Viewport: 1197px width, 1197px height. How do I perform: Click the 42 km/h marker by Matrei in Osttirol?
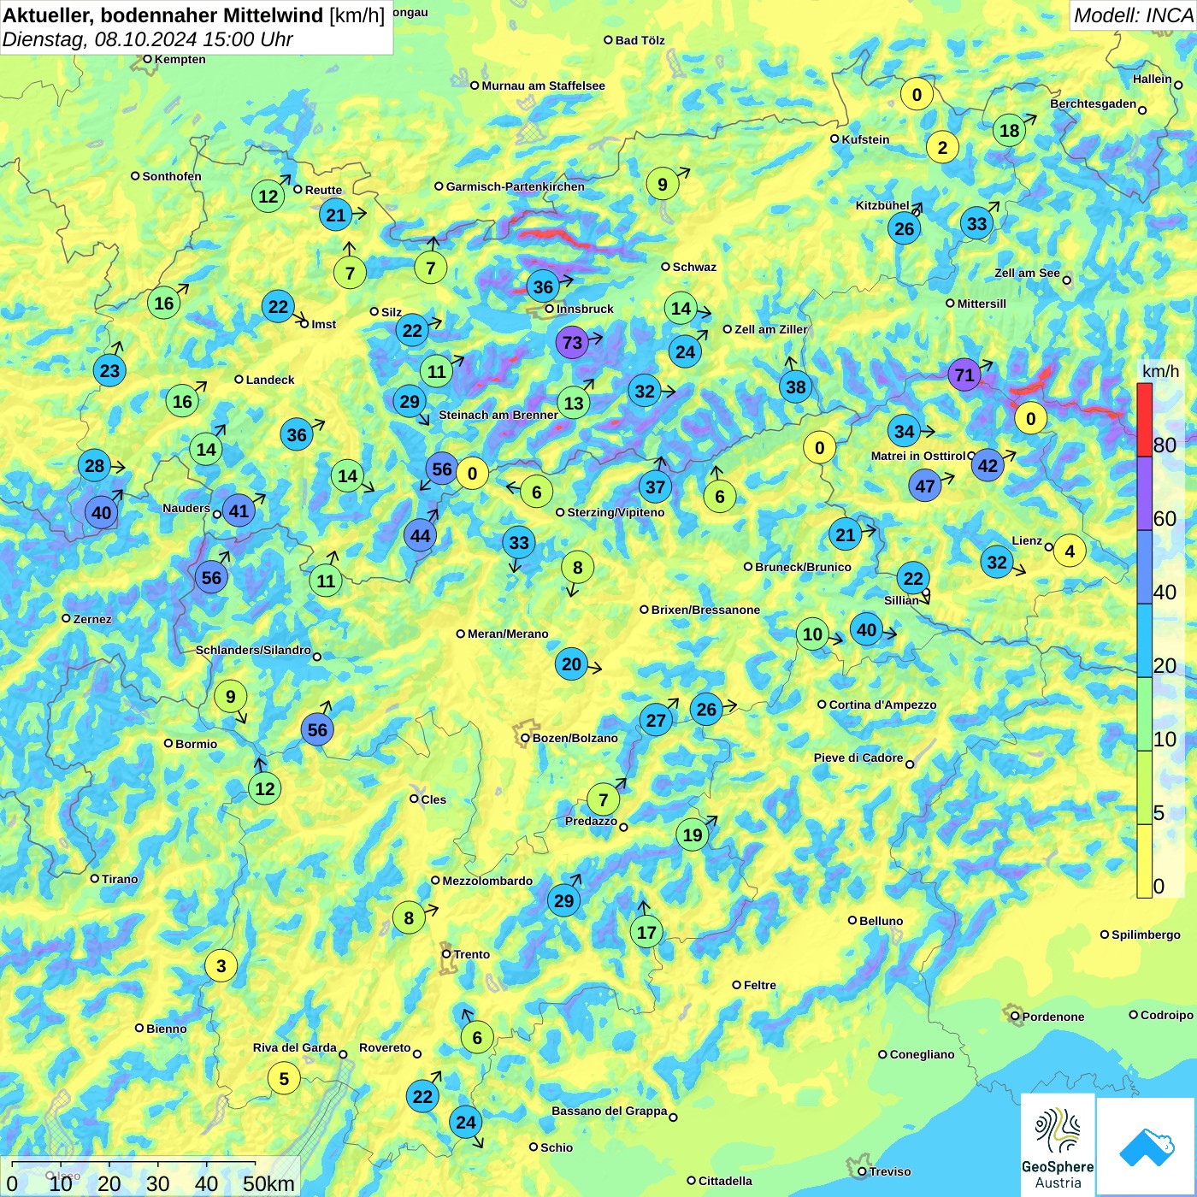(988, 466)
